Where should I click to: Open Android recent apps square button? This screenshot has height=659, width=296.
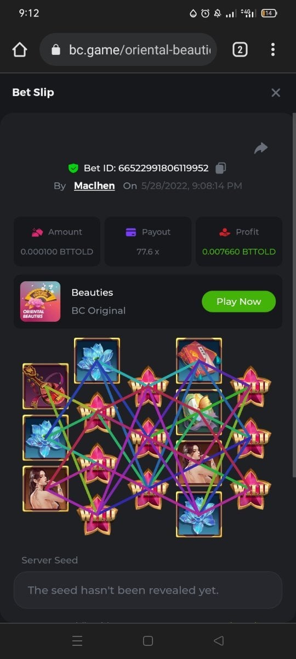pyautogui.click(x=147, y=641)
